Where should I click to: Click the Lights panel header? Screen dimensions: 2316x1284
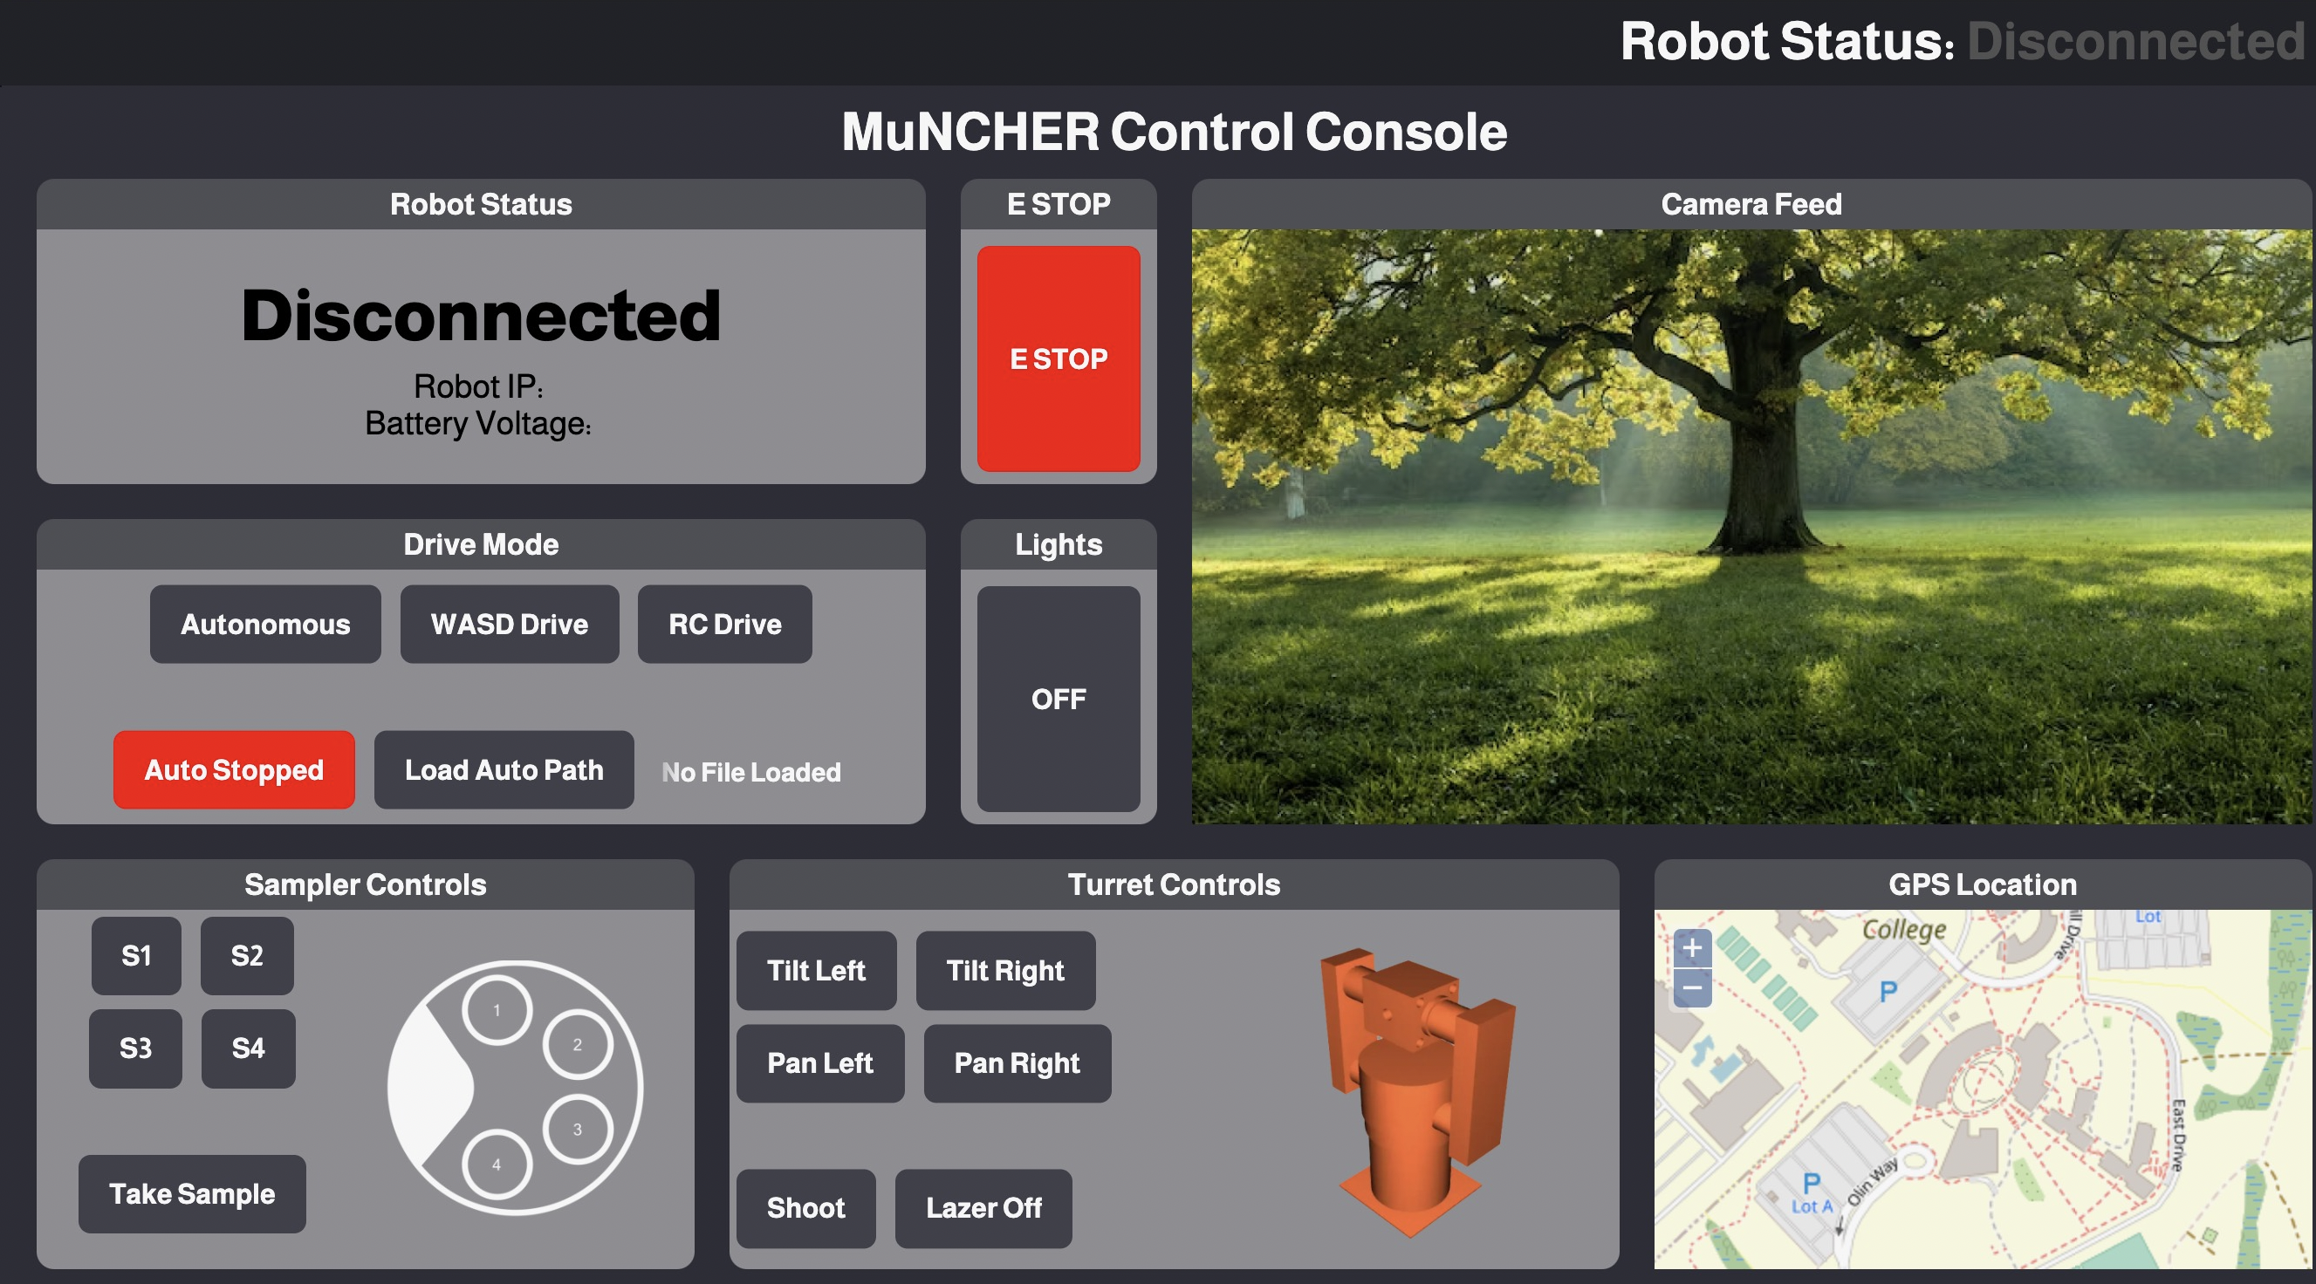pyautogui.click(x=1059, y=544)
